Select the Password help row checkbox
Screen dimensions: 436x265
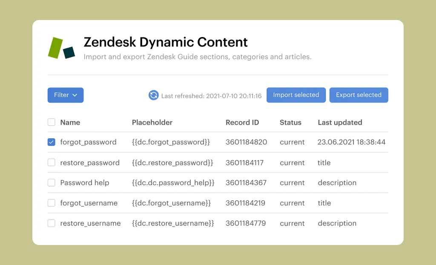pos(52,183)
